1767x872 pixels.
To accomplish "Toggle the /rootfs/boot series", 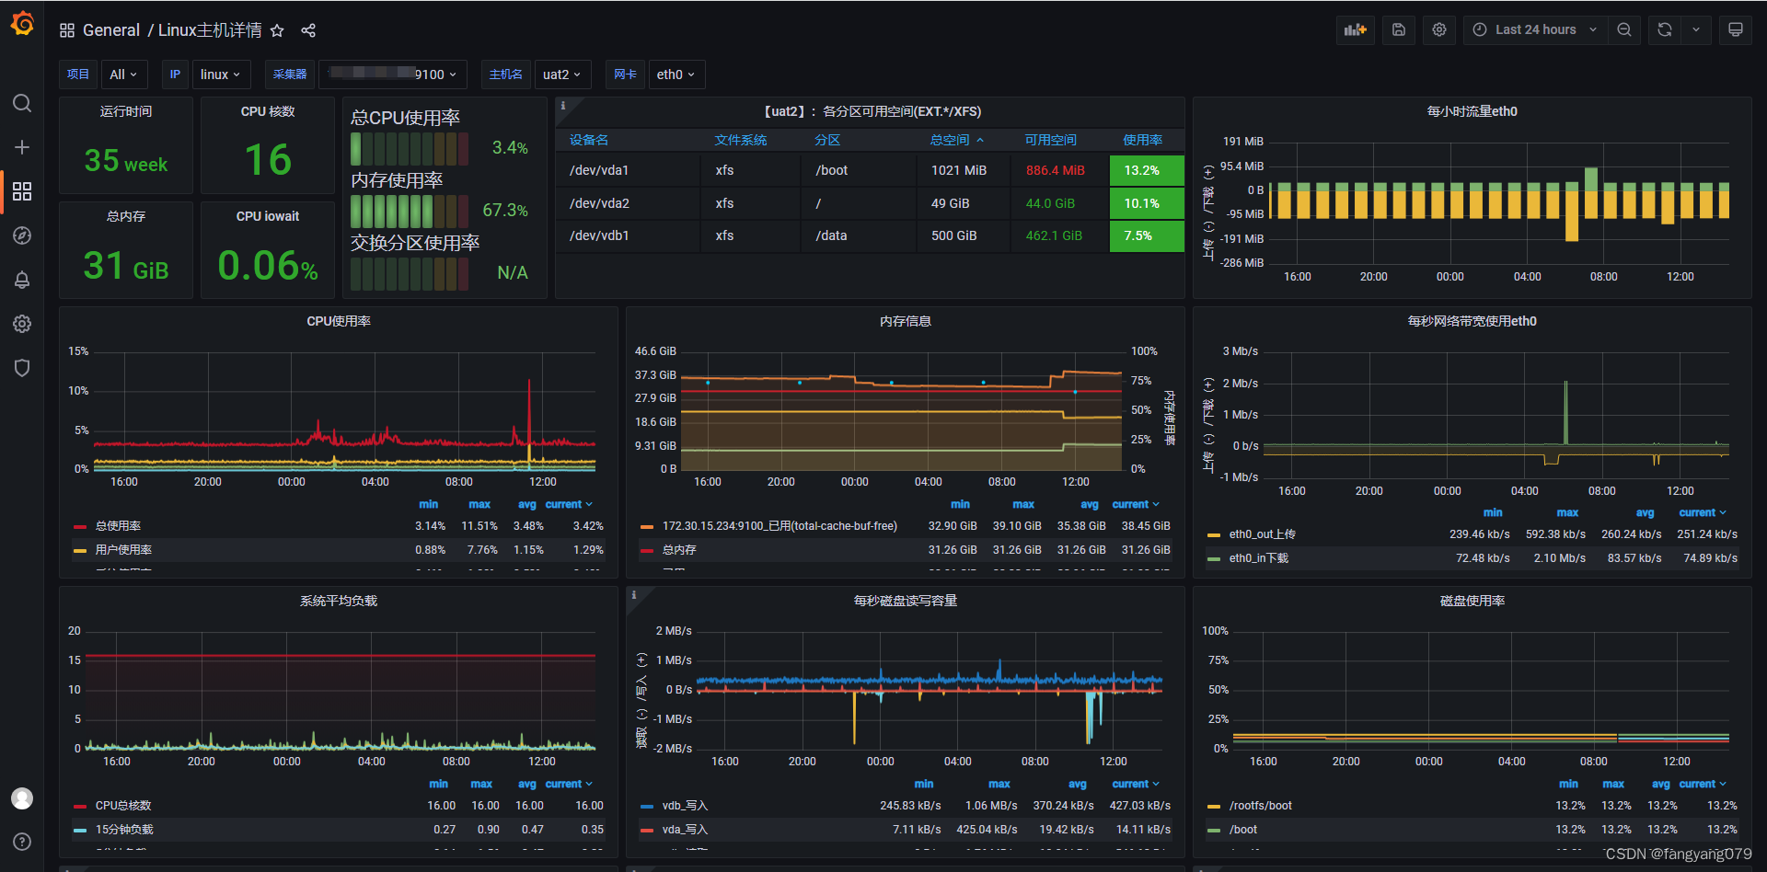I will 1260,806.
